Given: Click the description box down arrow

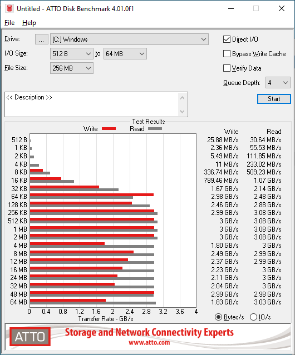Looking at the screenshot, I should [183, 112].
